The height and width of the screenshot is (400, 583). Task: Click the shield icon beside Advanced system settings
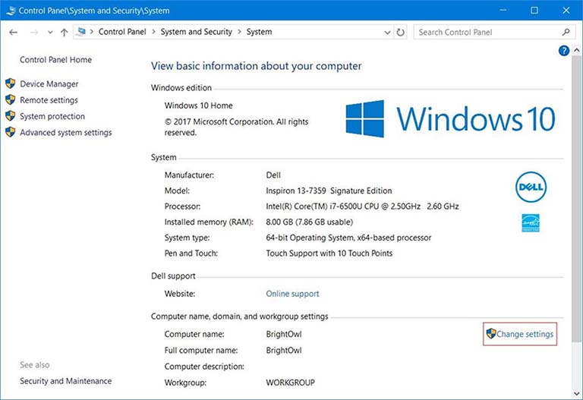coord(11,132)
